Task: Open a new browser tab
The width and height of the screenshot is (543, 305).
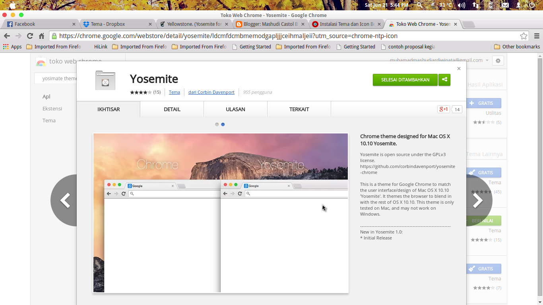Action: pyautogui.click(x=469, y=24)
